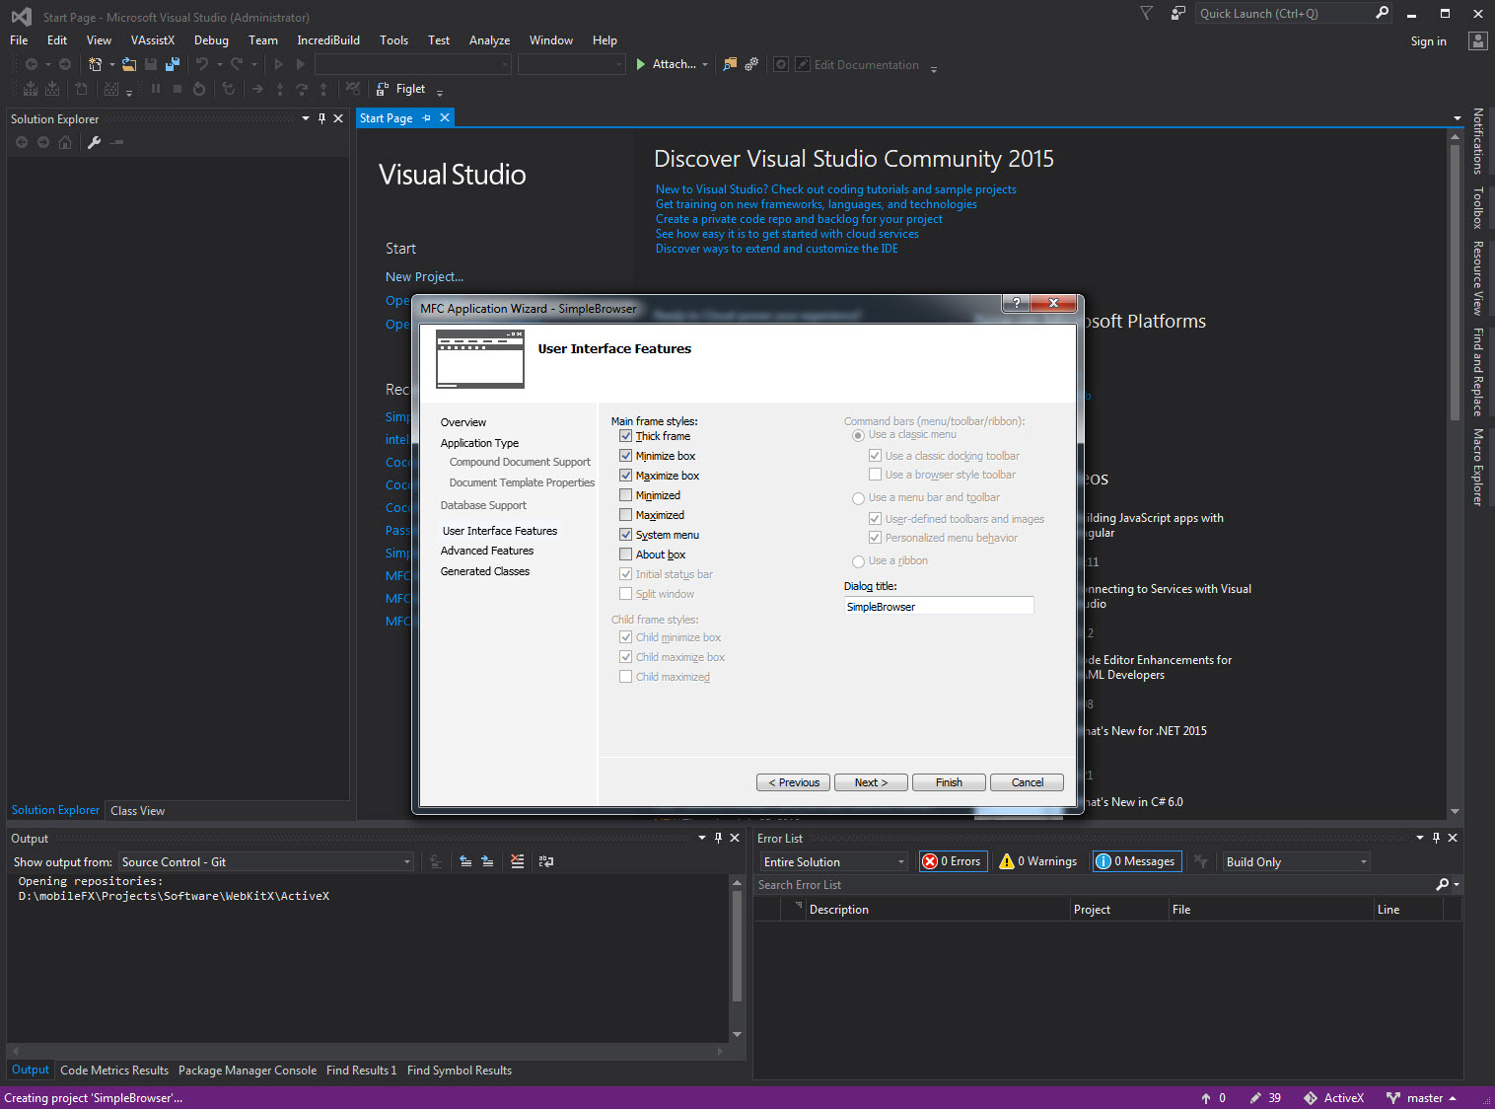Open the IncrediBuild menu
The height and width of the screenshot is (1109, 1495).
[x=328, y=40]
